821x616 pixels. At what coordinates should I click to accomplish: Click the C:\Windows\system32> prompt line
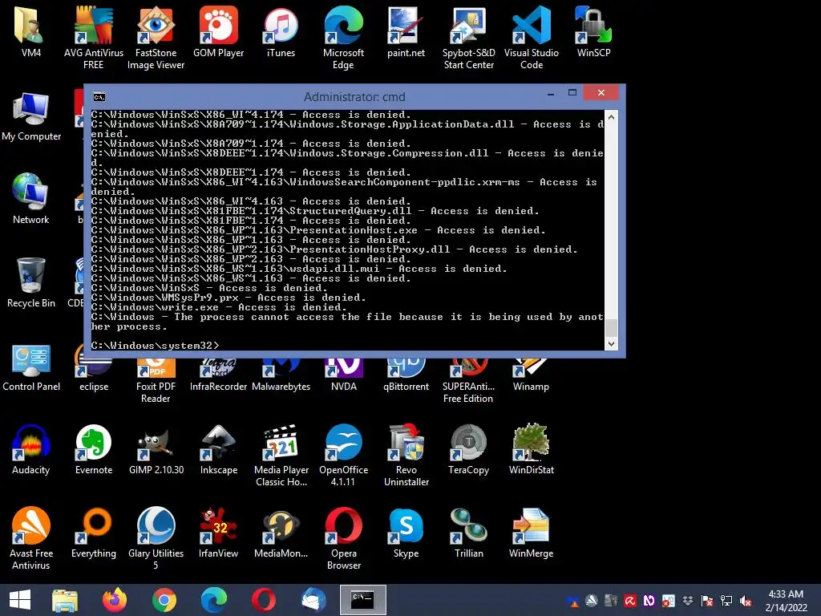[155, 346]
